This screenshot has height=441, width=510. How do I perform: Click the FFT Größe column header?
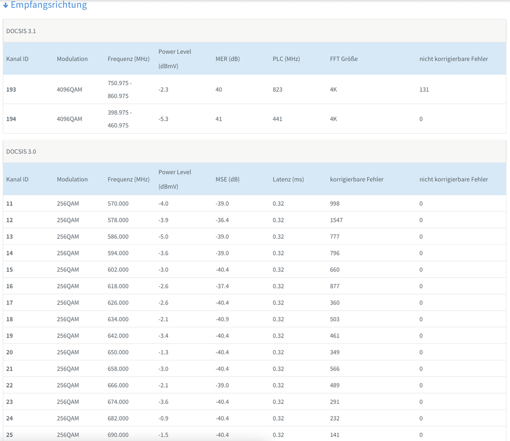(344, 59)
